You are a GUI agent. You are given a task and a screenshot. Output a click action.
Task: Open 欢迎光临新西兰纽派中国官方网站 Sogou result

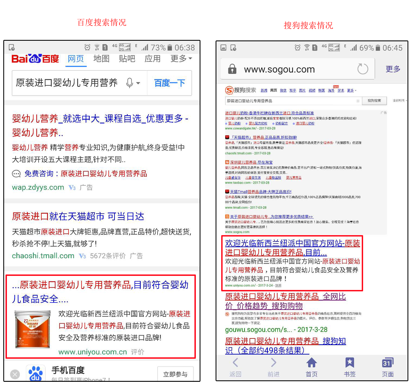[293, 248]
